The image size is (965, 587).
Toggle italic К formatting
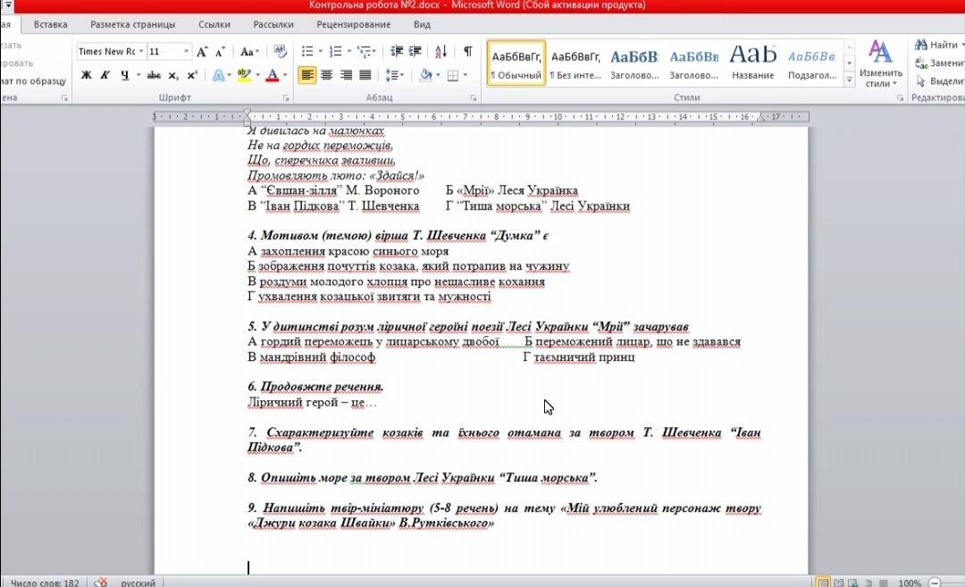[105, 75]
